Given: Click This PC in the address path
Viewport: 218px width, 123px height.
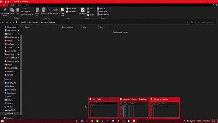Looking at the screenshot, I should click(x=23, y=22).
